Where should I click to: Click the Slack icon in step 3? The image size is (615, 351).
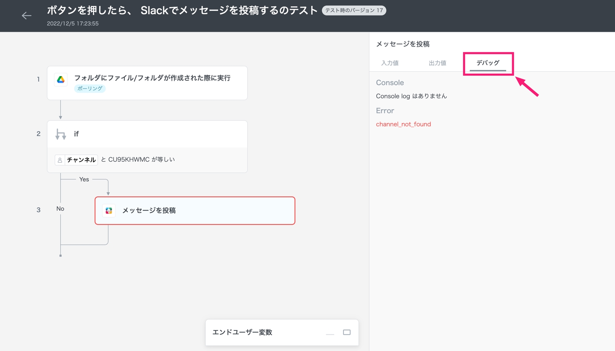(109, 211)
